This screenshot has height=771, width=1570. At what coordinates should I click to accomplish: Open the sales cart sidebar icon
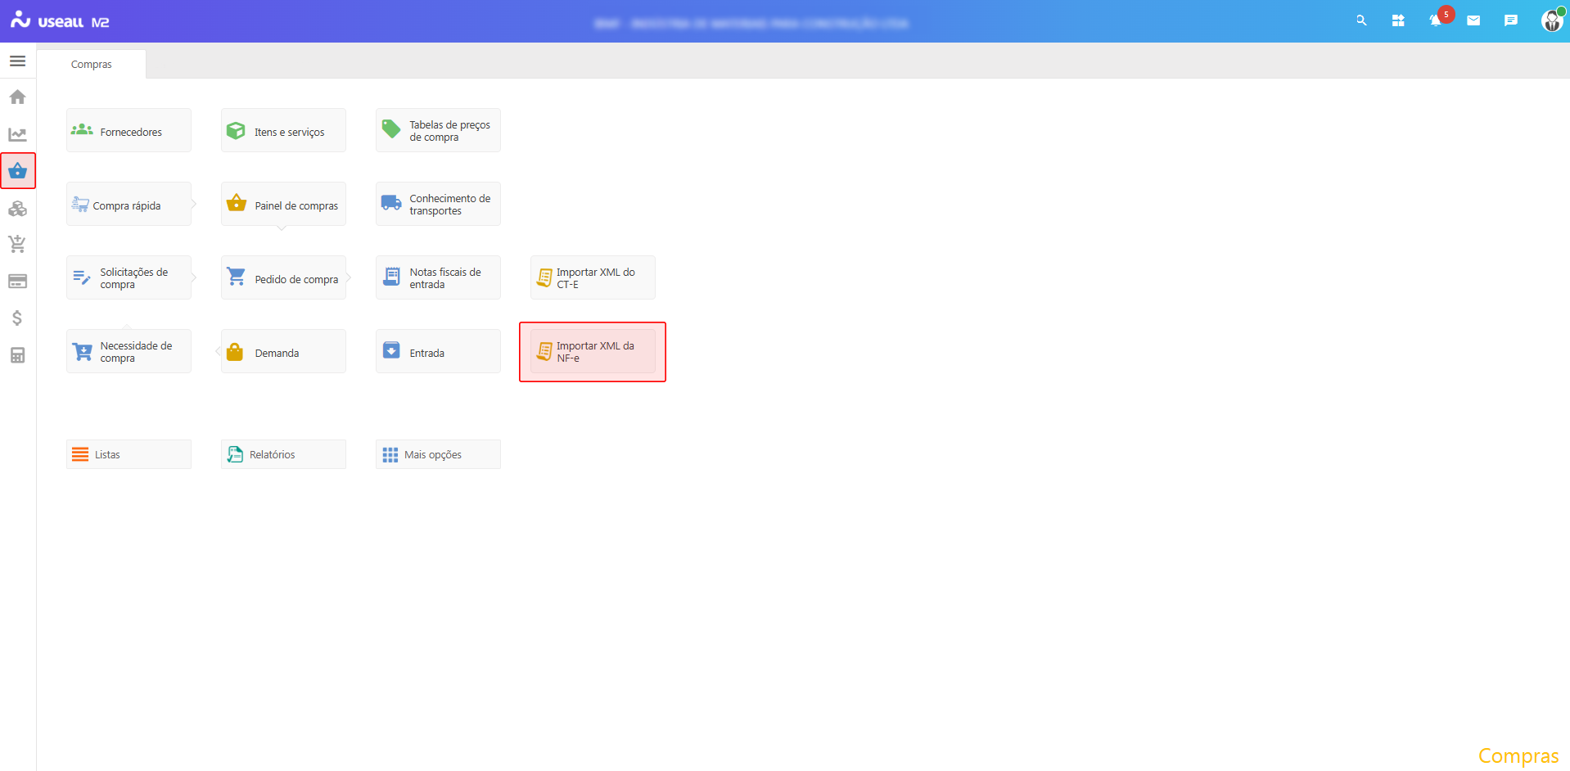click(17, 244)
